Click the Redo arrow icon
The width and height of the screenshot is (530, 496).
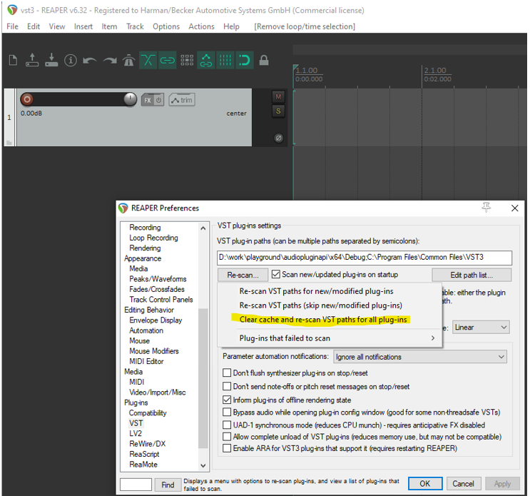[x=110, y=61]
